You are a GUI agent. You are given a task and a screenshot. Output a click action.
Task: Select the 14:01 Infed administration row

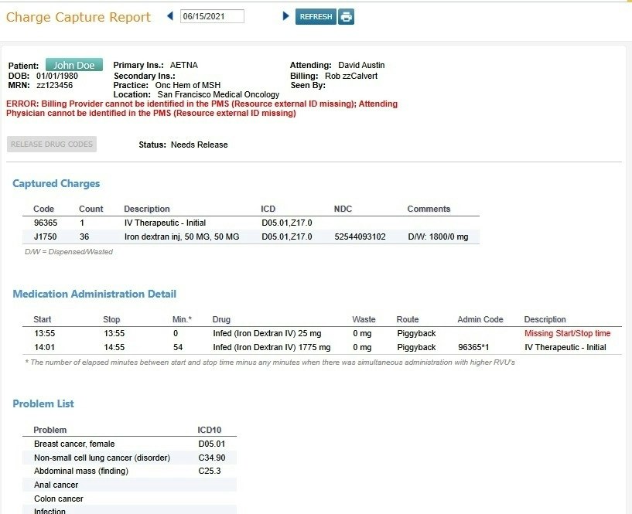(x=322, y=347)
